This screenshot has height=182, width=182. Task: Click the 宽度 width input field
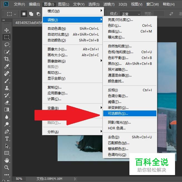pos(159,14)
